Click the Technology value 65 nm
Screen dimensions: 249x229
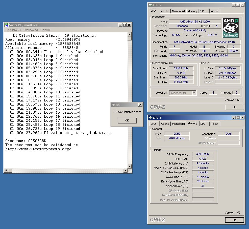tap(176, 35)
